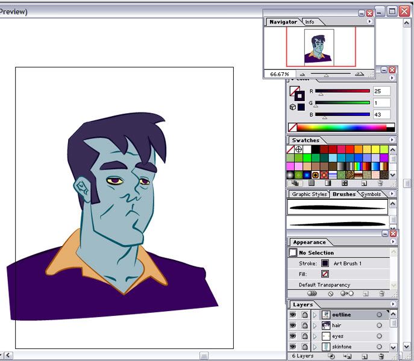
Task: Open the Appearance panel options menu
Action: (393, 241)
